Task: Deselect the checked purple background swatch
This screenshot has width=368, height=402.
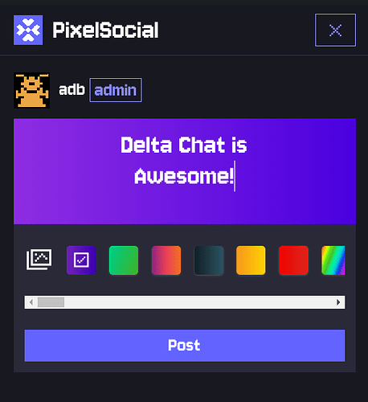Action: (81, 260)
